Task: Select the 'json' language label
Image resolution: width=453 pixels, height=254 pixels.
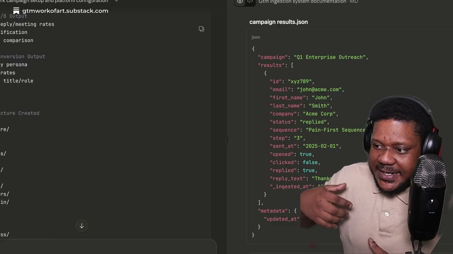Action: [256, 37]
